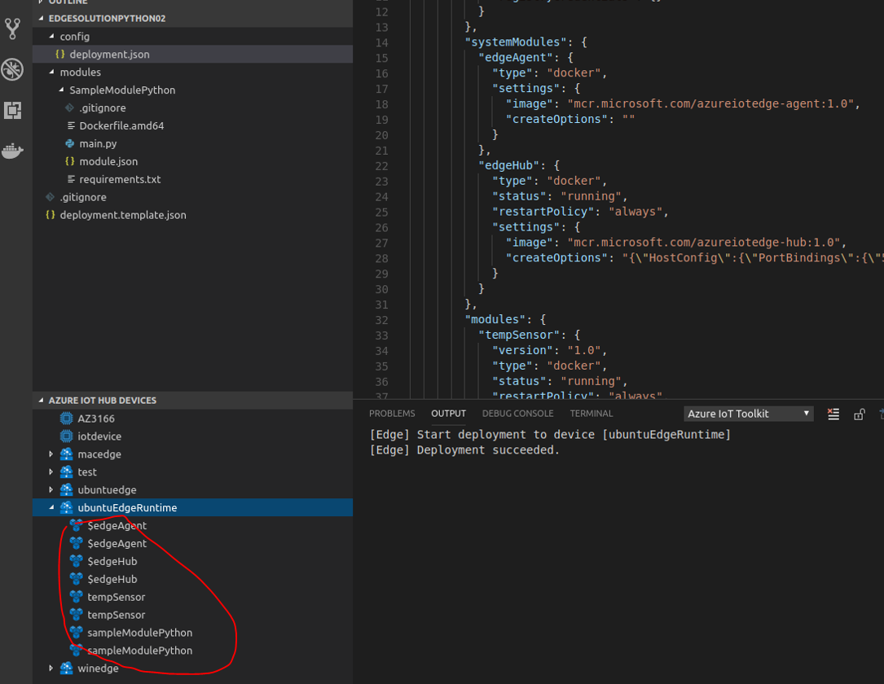Open the Source Control view icon
884x684 pixels.
click(x=12, y=29)
